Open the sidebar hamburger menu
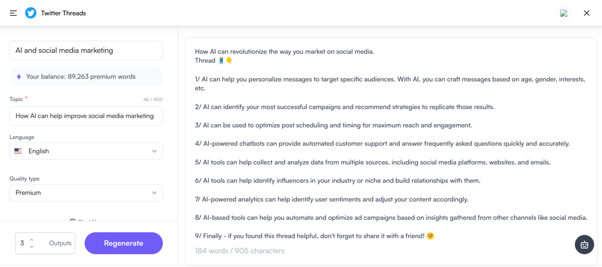 [13, 13]
